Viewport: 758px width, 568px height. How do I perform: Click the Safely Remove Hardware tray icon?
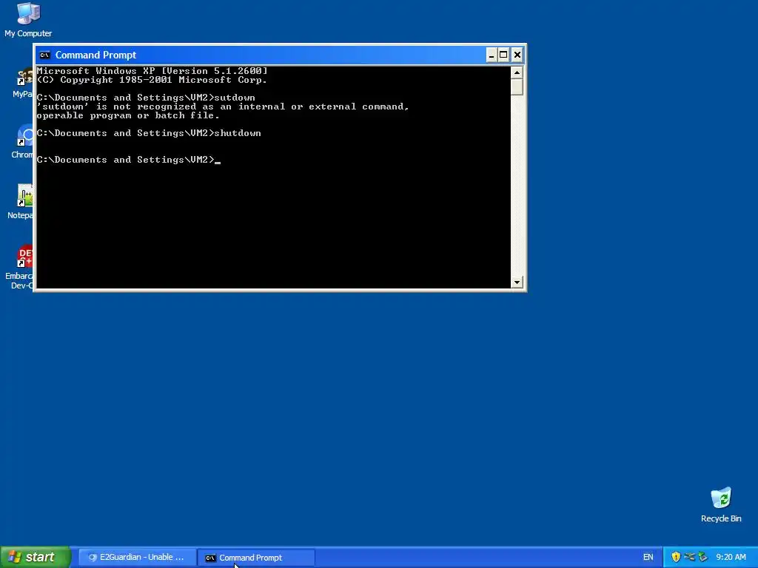point(703,557)
